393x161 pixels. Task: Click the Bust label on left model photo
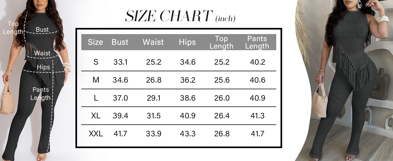(x=42, y=30)
